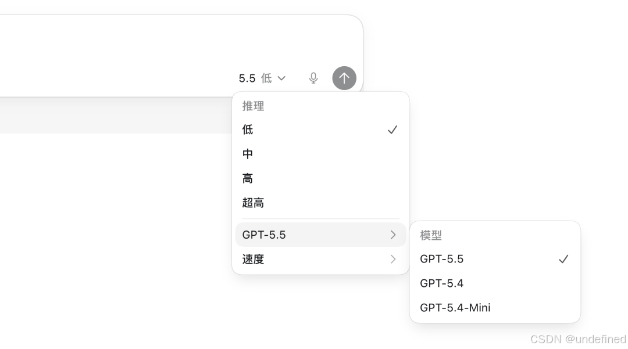The width and height of the screenshot is (628, 349).
Task: Expand the GPT-5.5 model submenu
Action: coord(320,235)
